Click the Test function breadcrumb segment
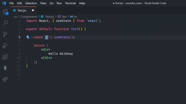Screen dimensions: 186x104 64,17
